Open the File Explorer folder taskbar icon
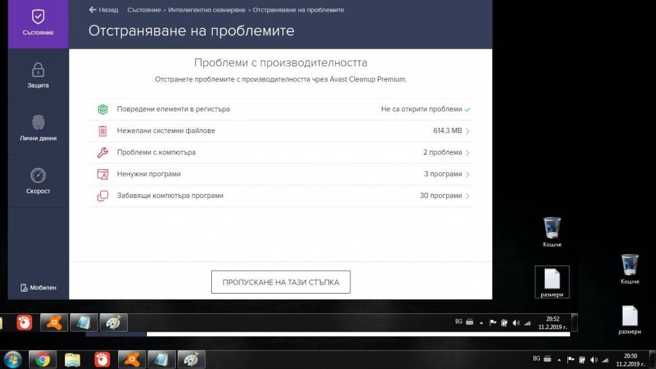This screenshot has height=369, width=656. click(72, 360)
